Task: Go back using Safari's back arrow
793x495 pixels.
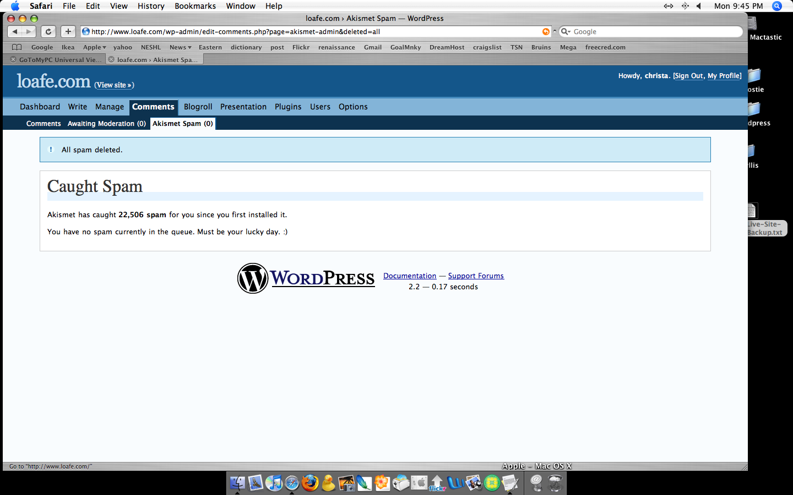Action: 15,32
